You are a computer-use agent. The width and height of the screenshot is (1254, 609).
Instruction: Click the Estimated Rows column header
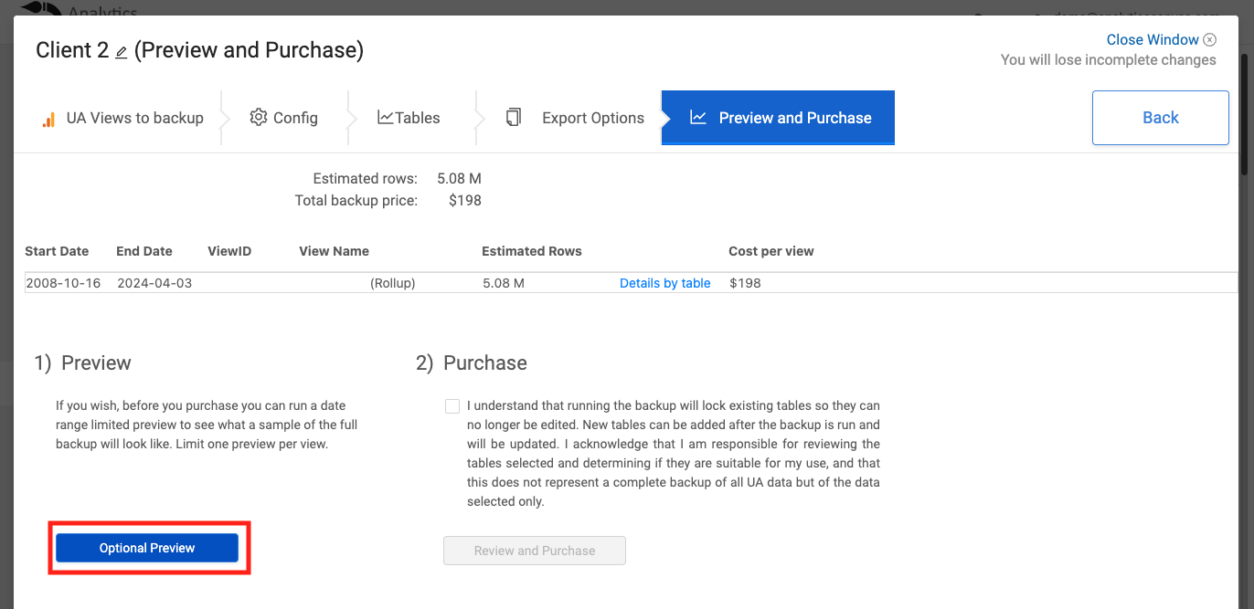[532, 251]
